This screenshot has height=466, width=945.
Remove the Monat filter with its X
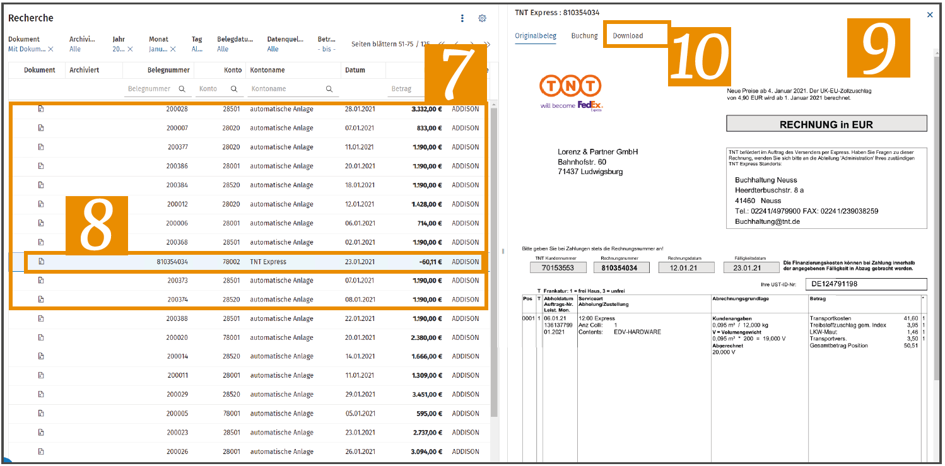(172, 49)
